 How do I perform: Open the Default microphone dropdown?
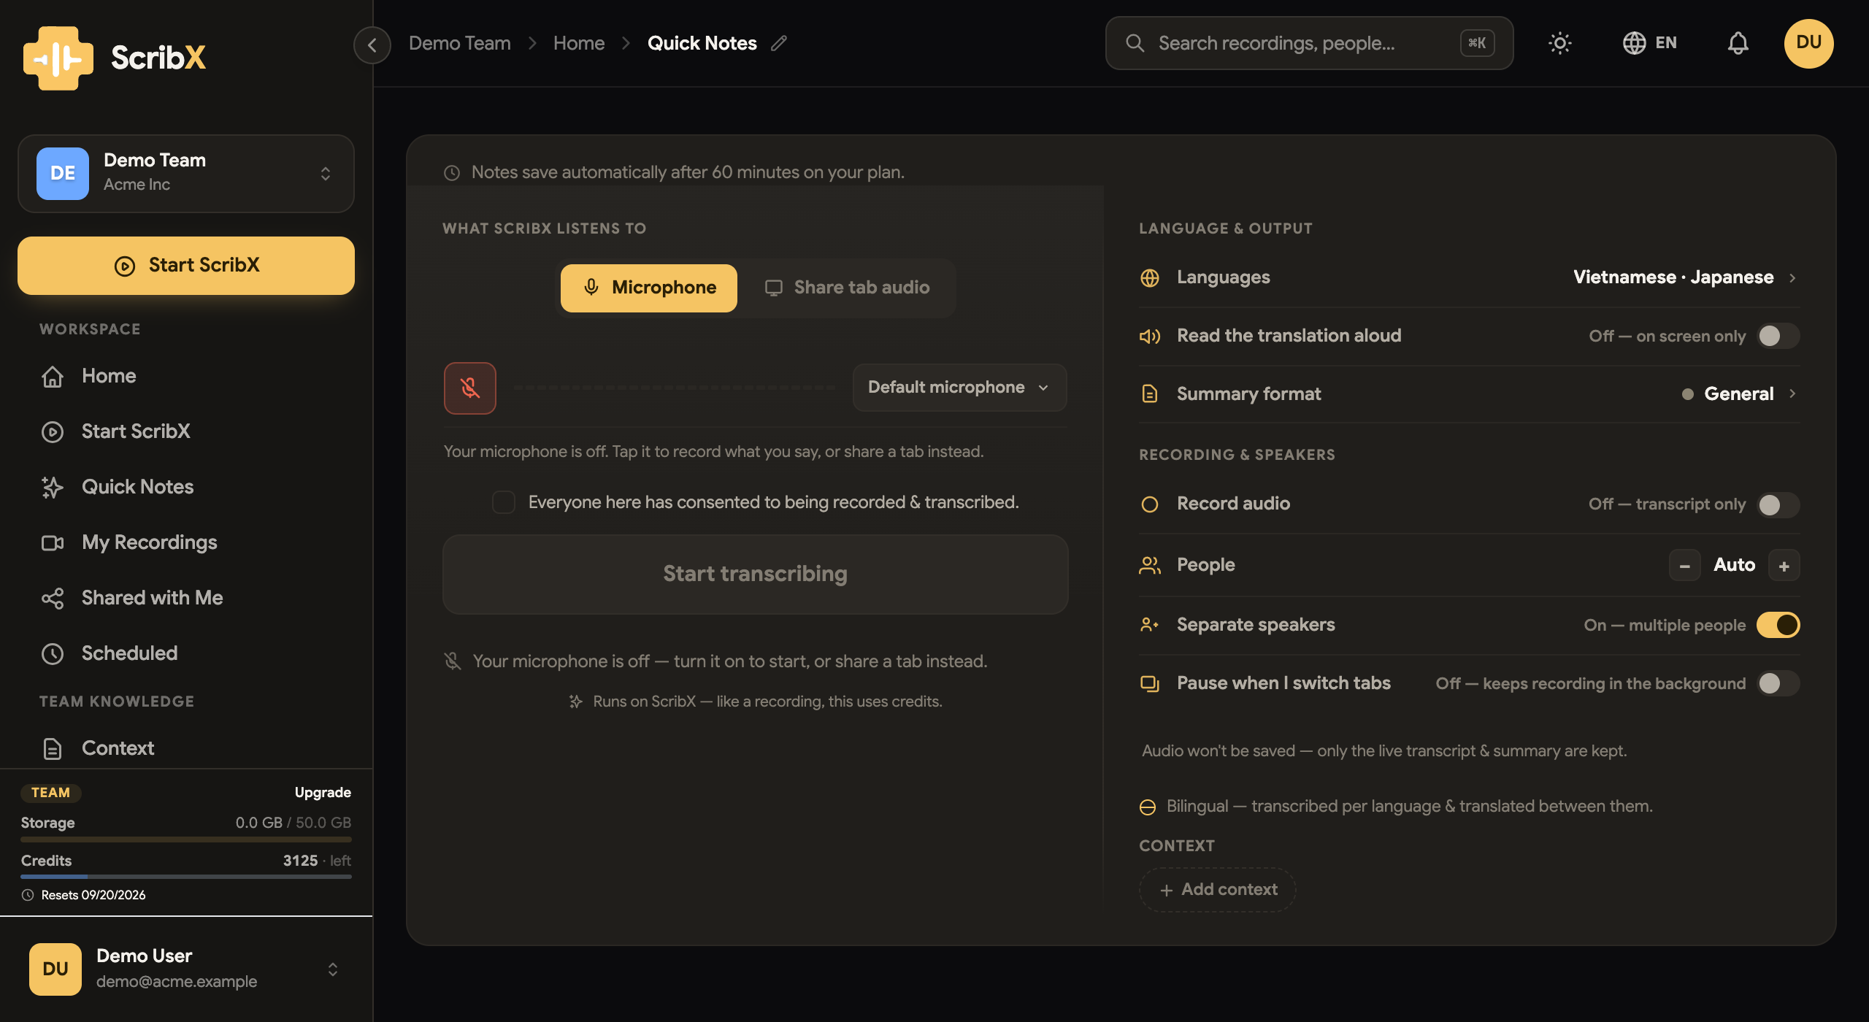pos(959,388)
